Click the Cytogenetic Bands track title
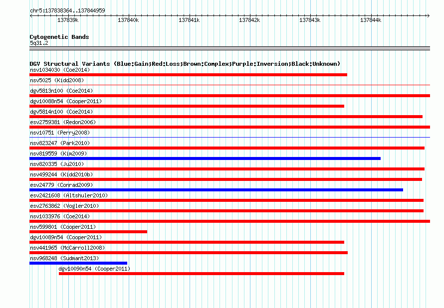The width and height of the screenshot is (444, 308). [59, 37]
